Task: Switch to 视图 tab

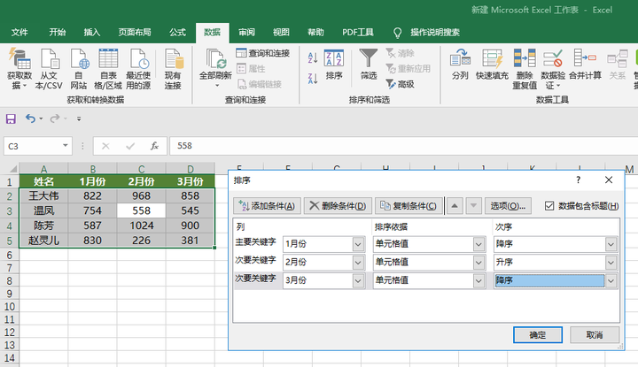Action: pyautogui.click(x=281, y=33)
